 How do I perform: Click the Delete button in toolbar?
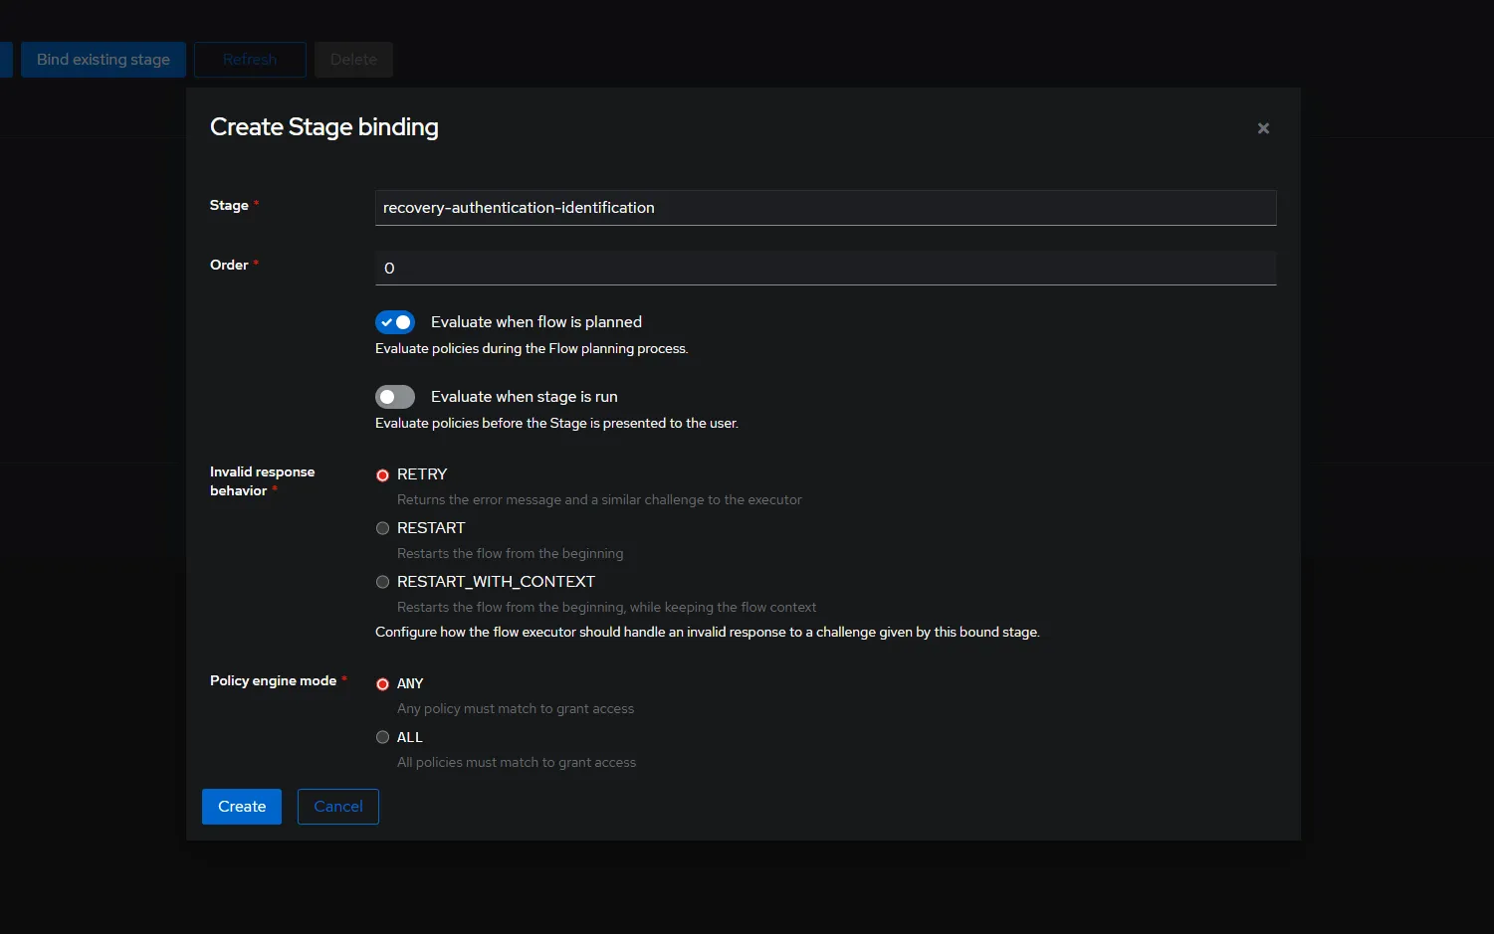tap(353, 60)
